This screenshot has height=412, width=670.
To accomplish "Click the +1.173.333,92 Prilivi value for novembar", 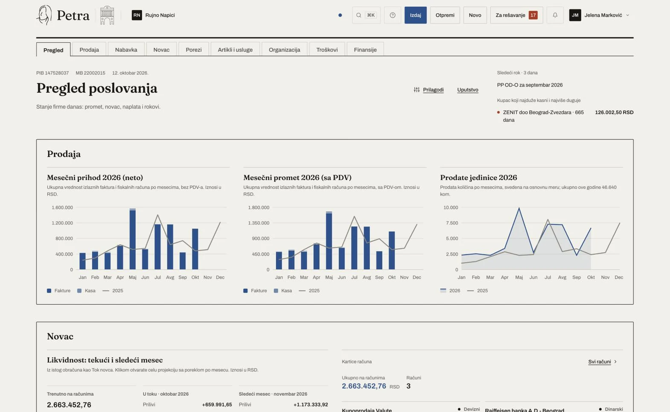I will click(311, 405).
